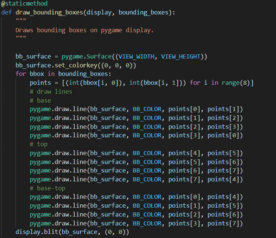Click the line drawing points[4] to points[5]
This screenshot has height=238, width=276.
coord(136,153)
